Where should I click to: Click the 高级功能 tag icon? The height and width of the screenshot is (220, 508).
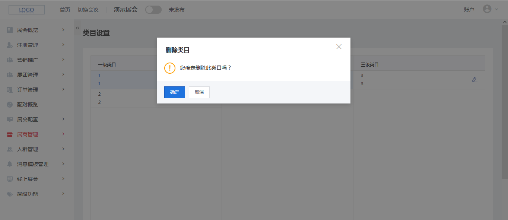point(10,194)
